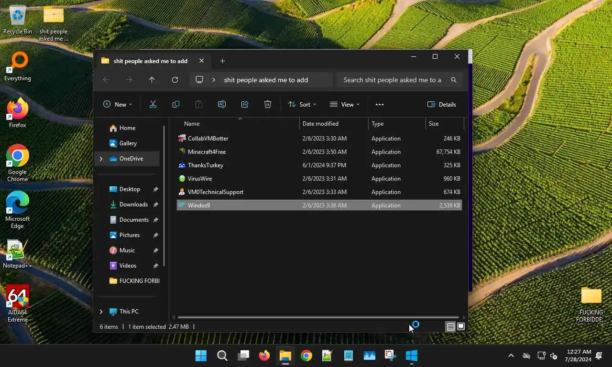
Task: Click the horizontal scrollbar of file list
Action: pyautogui.click(x=318, y=317)
